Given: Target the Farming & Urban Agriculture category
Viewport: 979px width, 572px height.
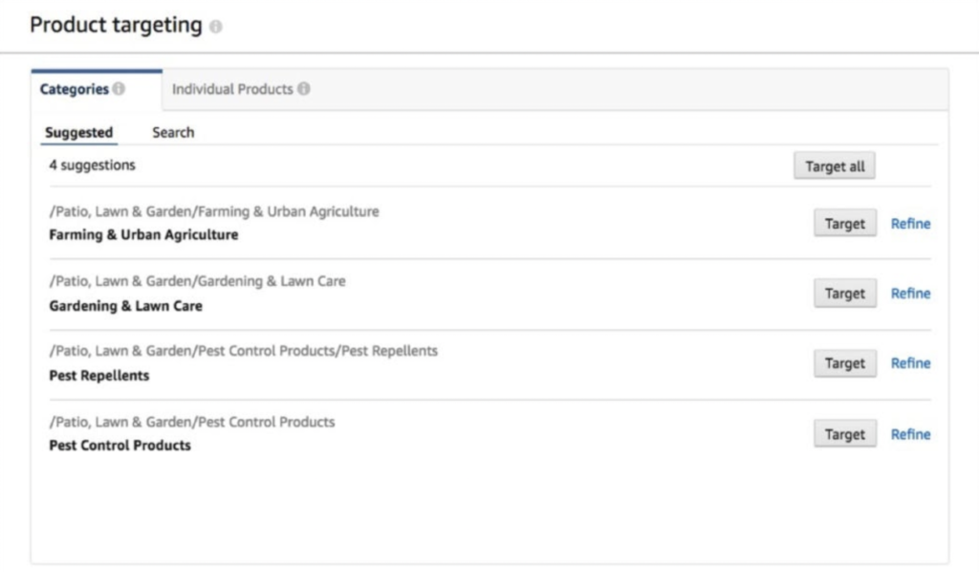Looking at the screenshot, I should coord(844,223).
